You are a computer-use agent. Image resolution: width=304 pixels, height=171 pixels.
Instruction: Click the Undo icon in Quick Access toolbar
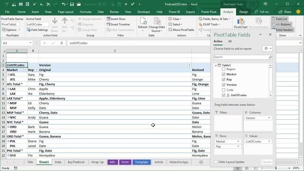64,4
